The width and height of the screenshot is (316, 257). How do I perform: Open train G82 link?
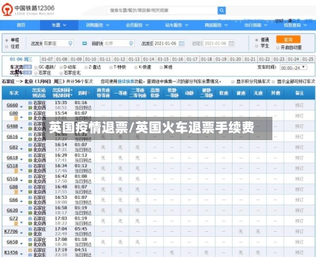pos(14,147)
